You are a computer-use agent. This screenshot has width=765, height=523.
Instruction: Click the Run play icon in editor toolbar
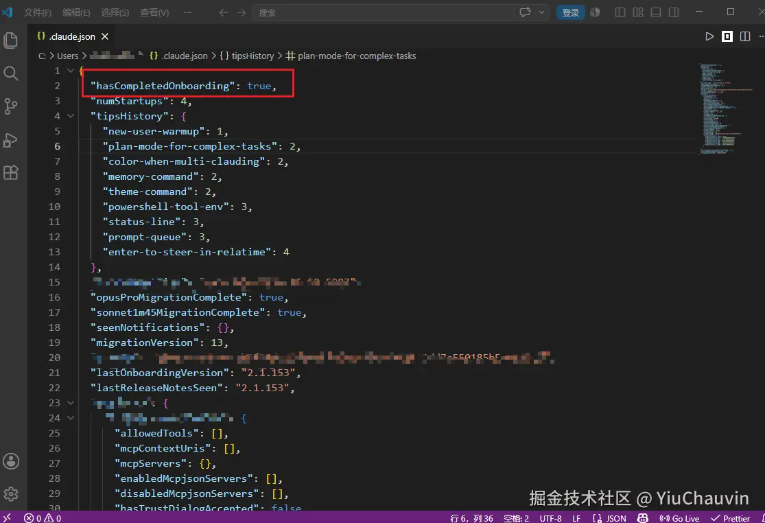point(709,36)
